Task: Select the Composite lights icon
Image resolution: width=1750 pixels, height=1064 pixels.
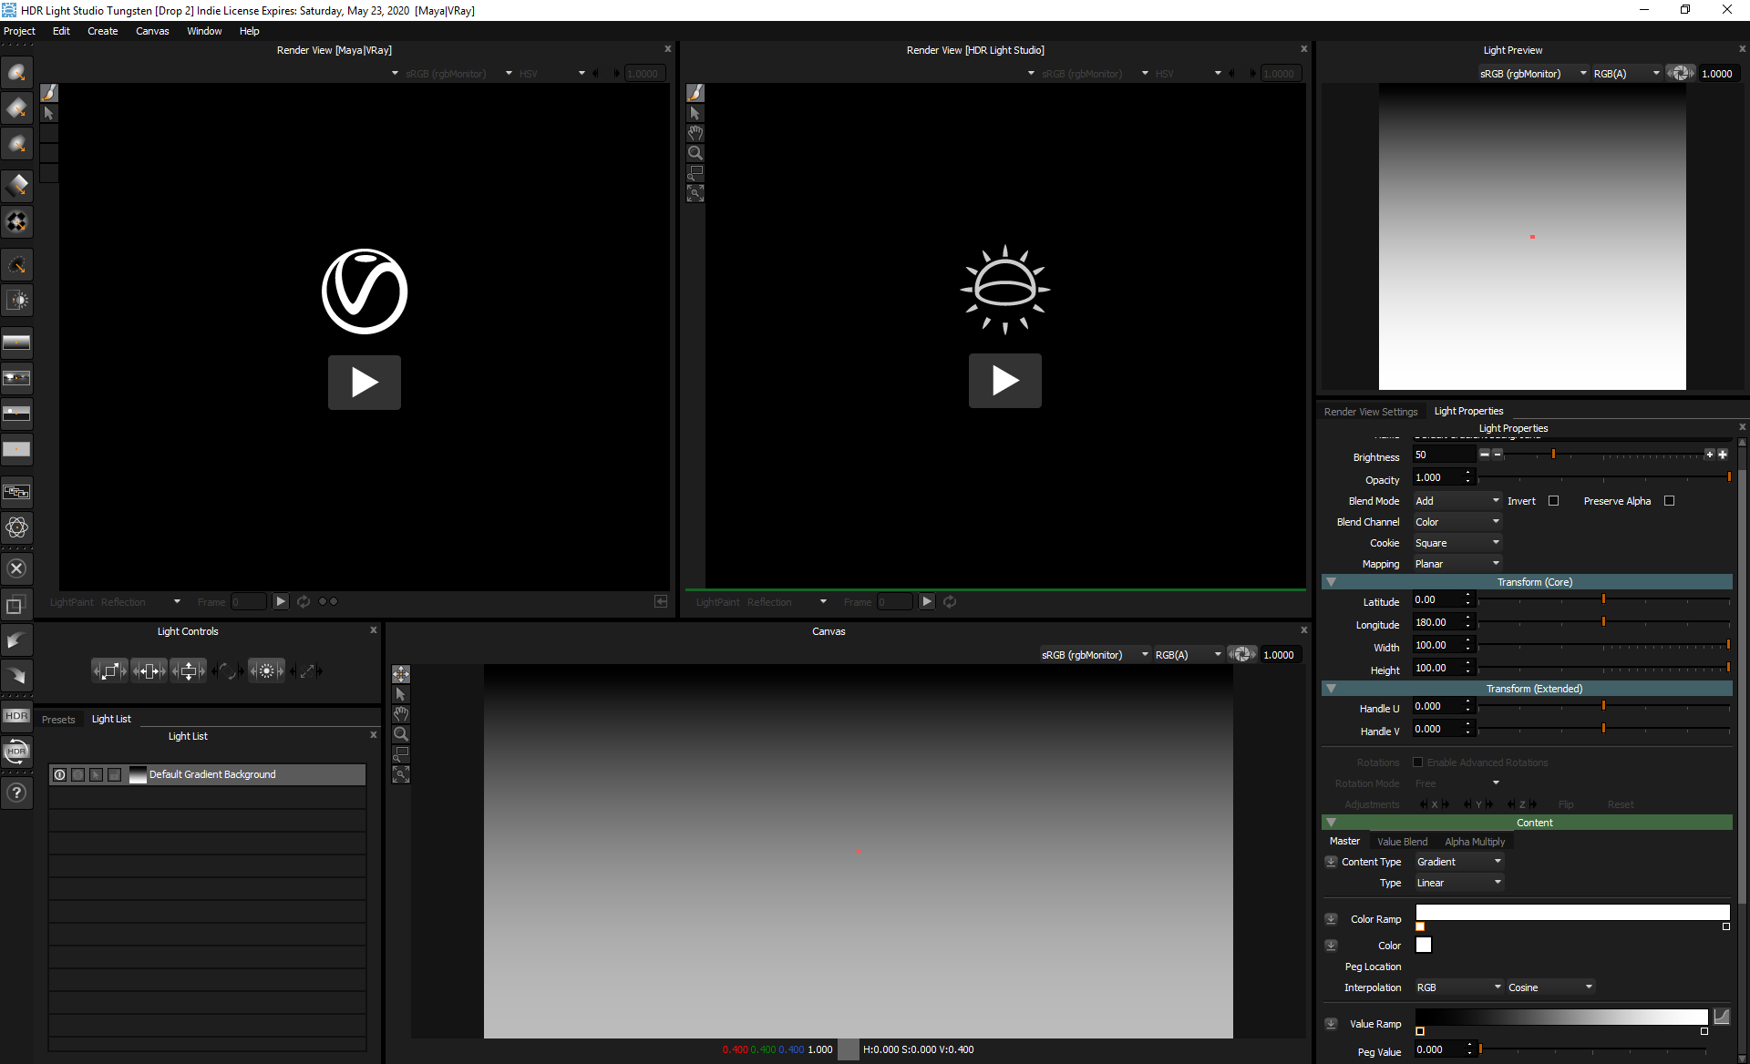Action: pyautogui.click(x=16, y=492)
